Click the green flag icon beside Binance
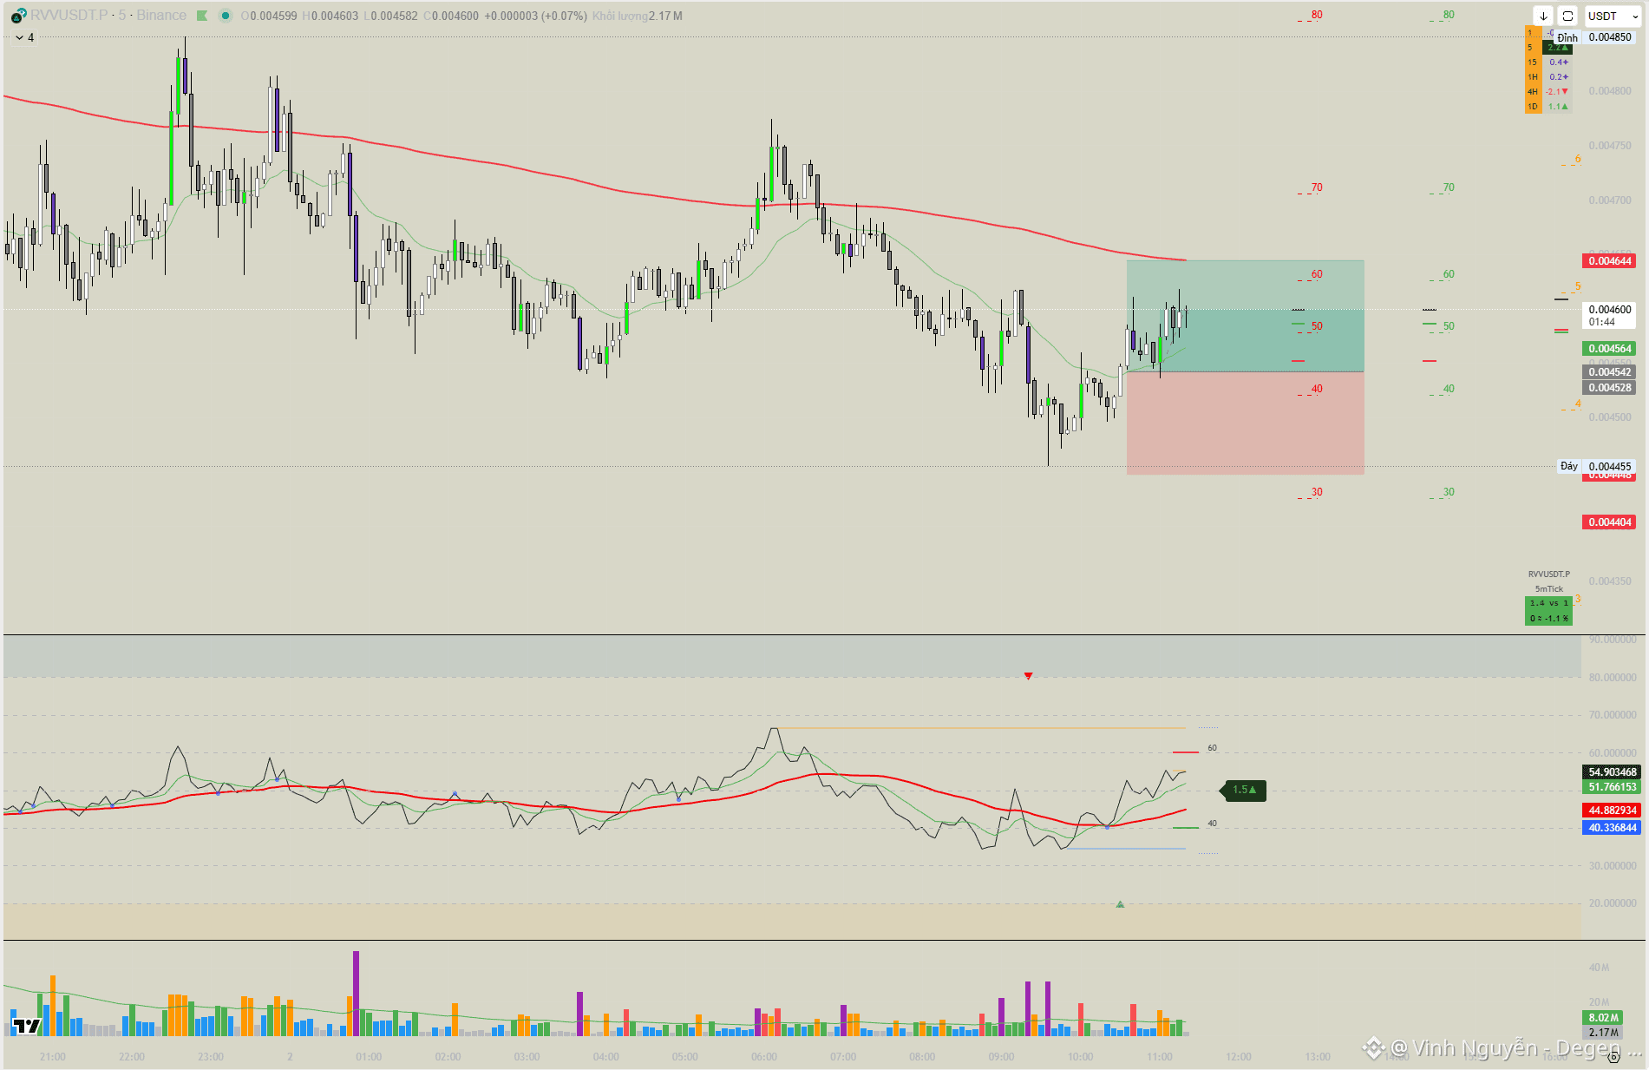The width and height of the screenshot is (1649, 1070). click(x=202, y=16)
